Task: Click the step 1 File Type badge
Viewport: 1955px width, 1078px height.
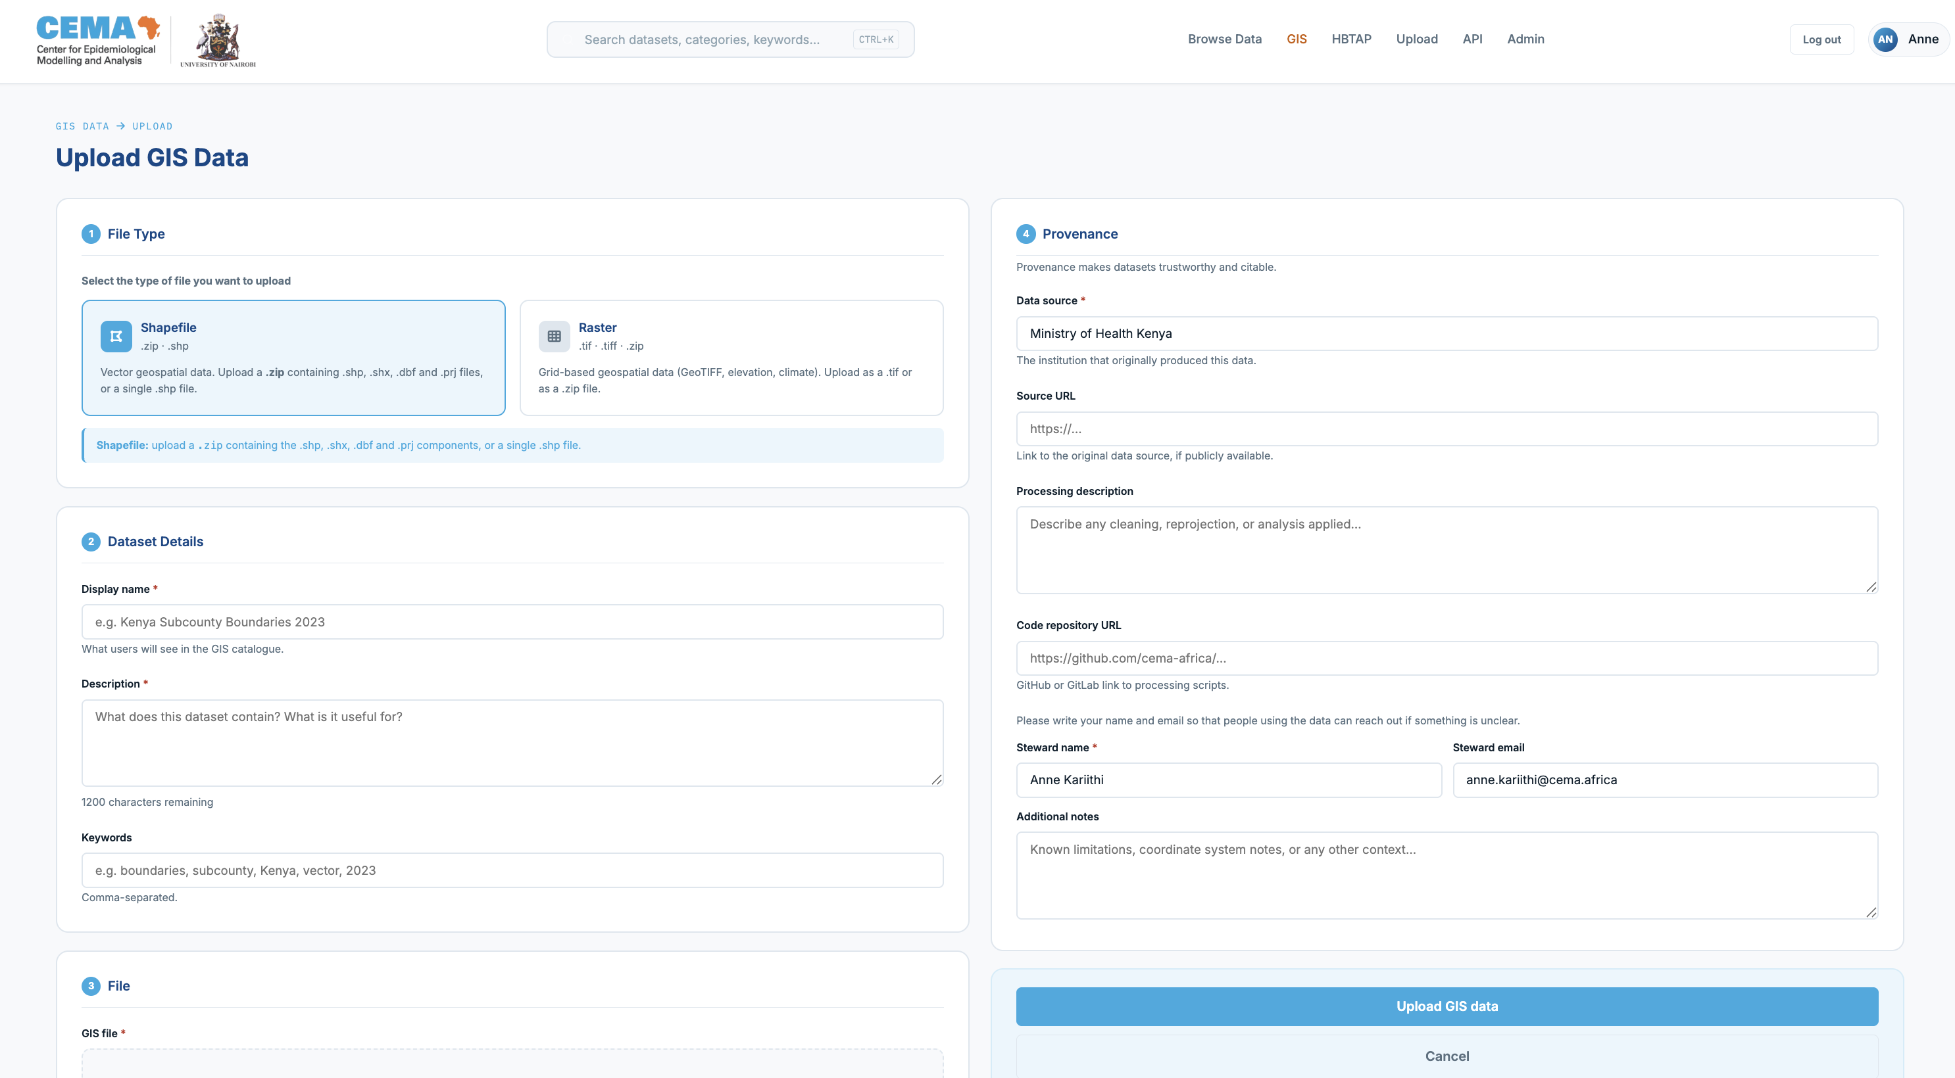Action: [x=91, y=233]
